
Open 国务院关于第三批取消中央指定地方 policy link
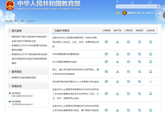(29, 37)
